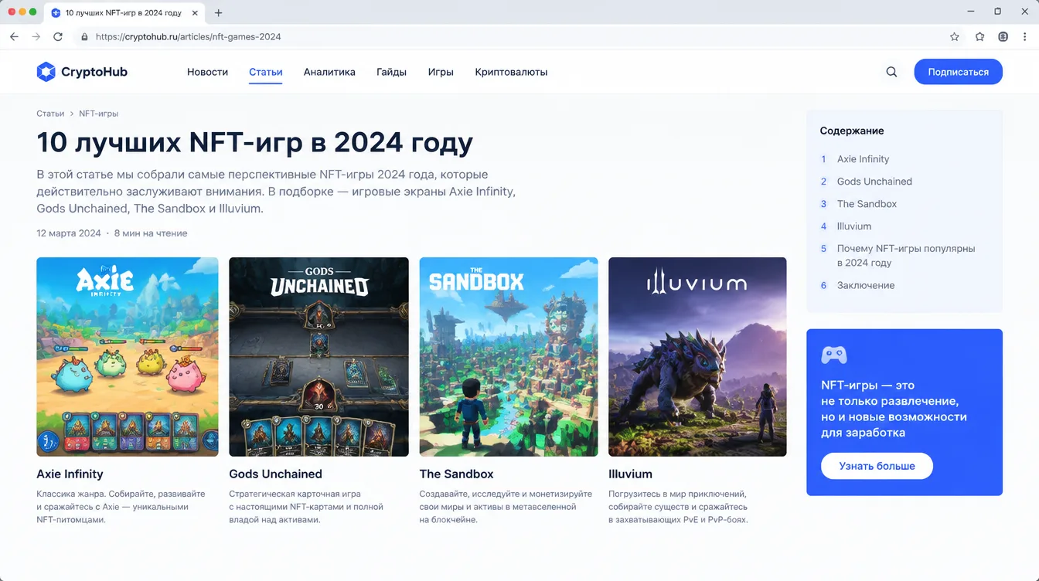
Task: Open the Криптовалюты navigation item
Action: tap(511, 72)
